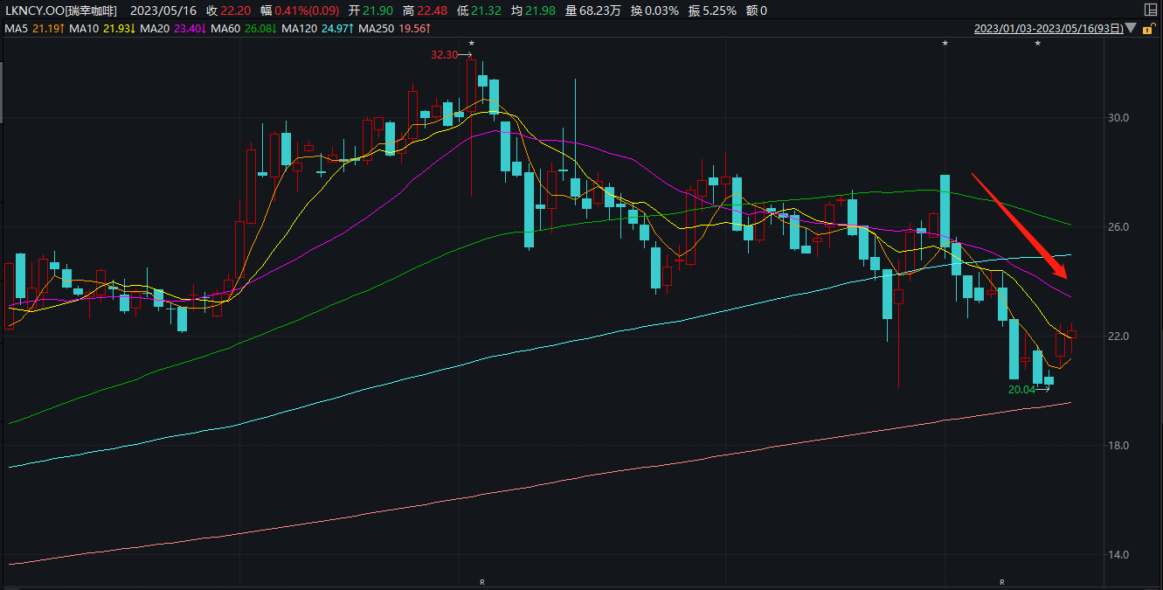1163x590 pixels.
Task: Click the amount value 额 0
Action: (756, 10)
